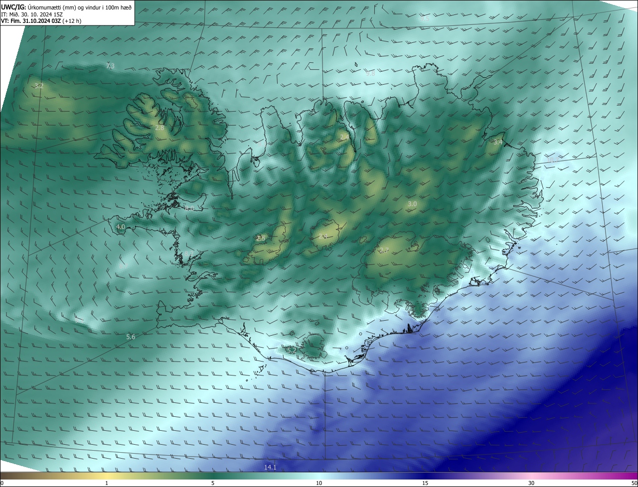This screenshot has width=638, height=487.
Task: Click the "2.8" value label on the map
Action: [x=159, y=128]
